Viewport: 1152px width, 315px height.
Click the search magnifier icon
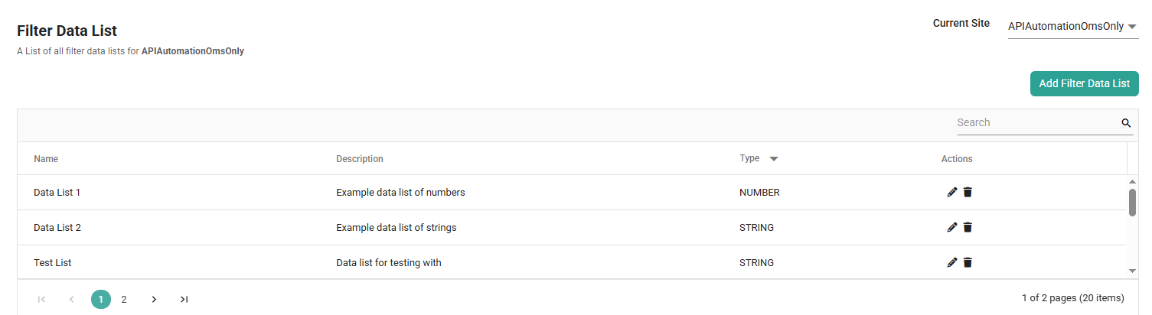(x=1126, y=123)
